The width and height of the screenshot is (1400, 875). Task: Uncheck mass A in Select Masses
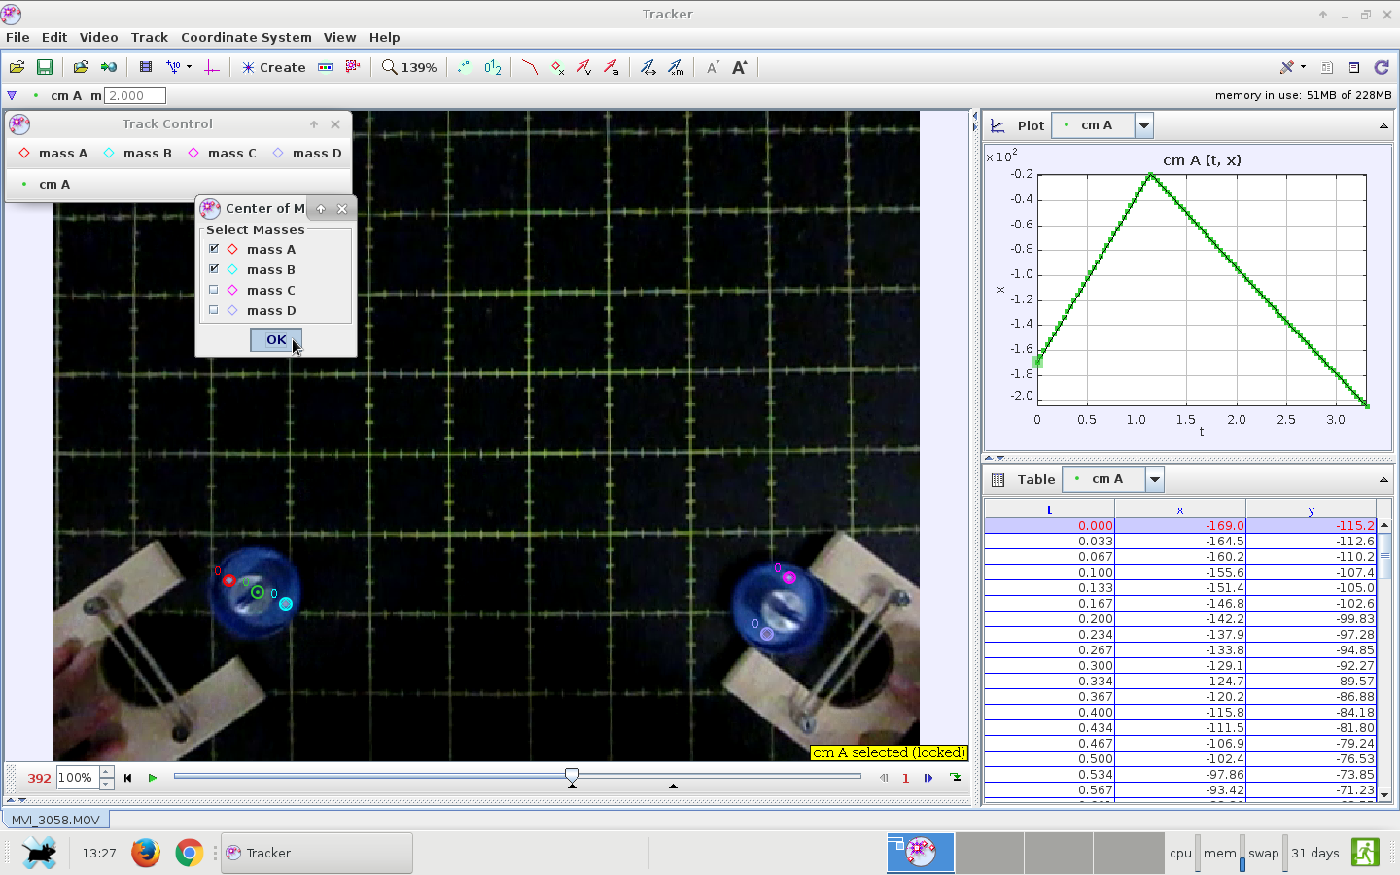(x=214, y=249)
